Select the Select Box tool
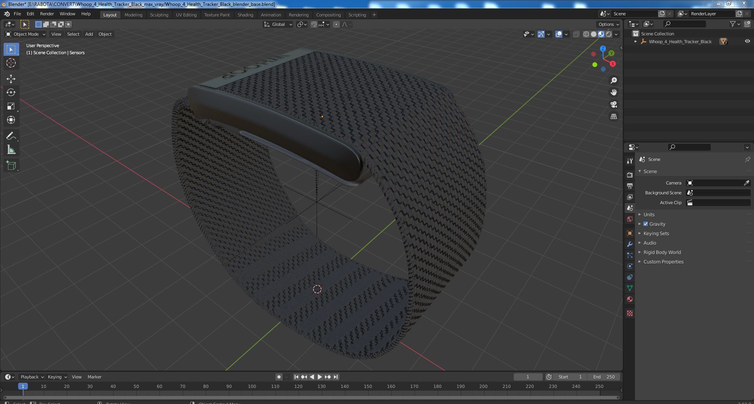Image resolution: width=754 pixels, height=404 pixels. (11, 49)
